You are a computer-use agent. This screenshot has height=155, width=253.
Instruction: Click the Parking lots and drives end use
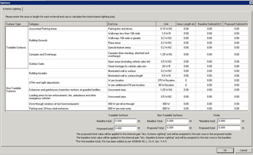pos(131,29)
